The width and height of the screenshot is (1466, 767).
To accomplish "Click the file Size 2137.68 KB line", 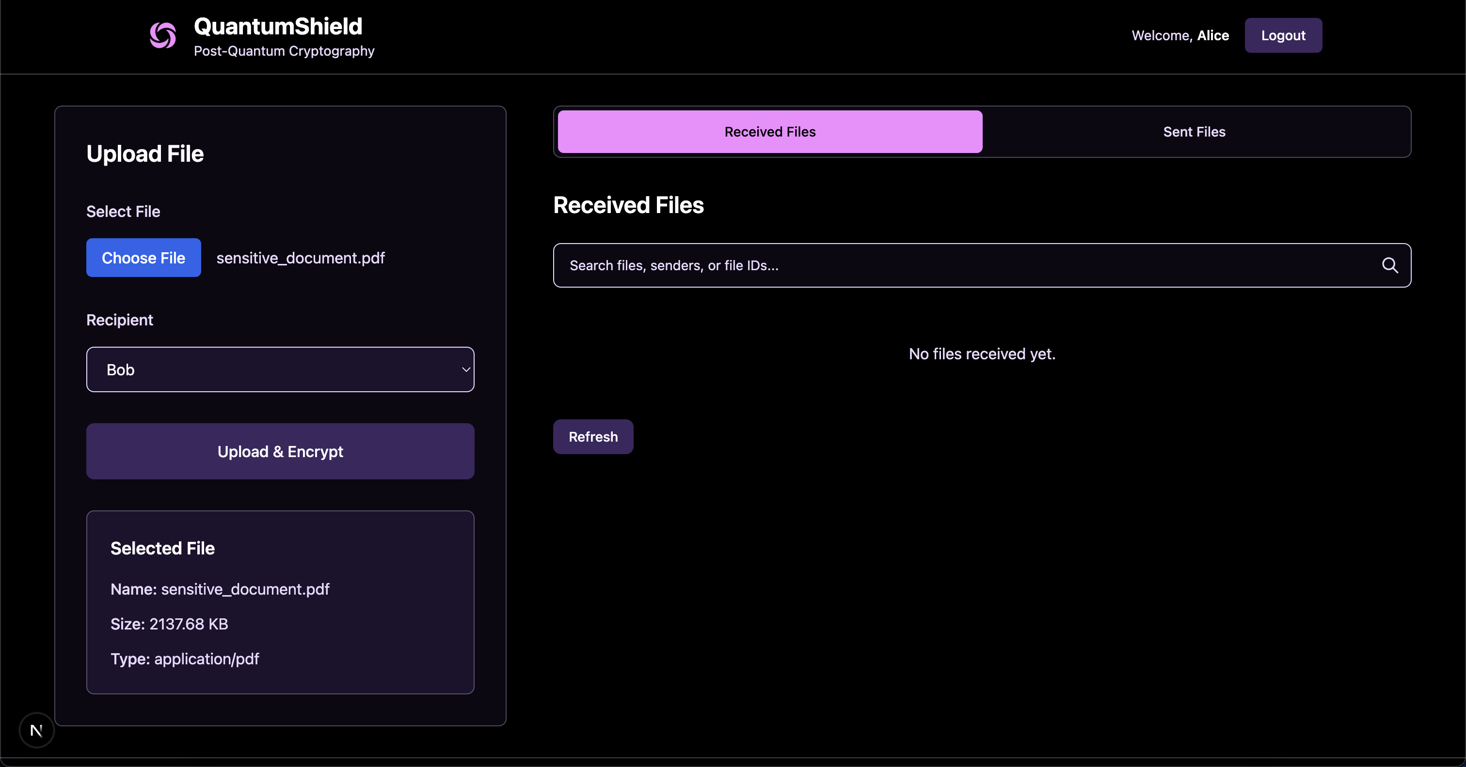I will coord(169,624).
